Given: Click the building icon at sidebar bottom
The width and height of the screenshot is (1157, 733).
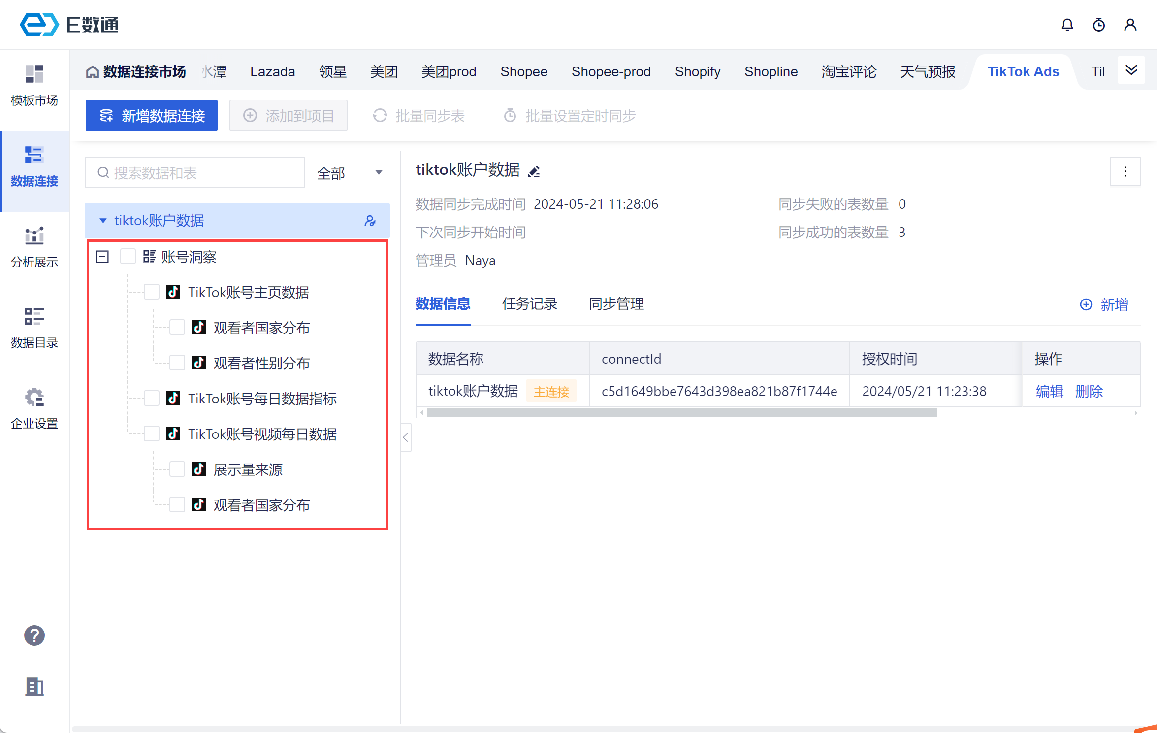Looking at the screenshot, I should click(x=34, y=686).
